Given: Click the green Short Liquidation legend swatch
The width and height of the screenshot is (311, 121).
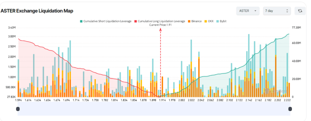Looking at the screenshot, I should coord(81,21).
